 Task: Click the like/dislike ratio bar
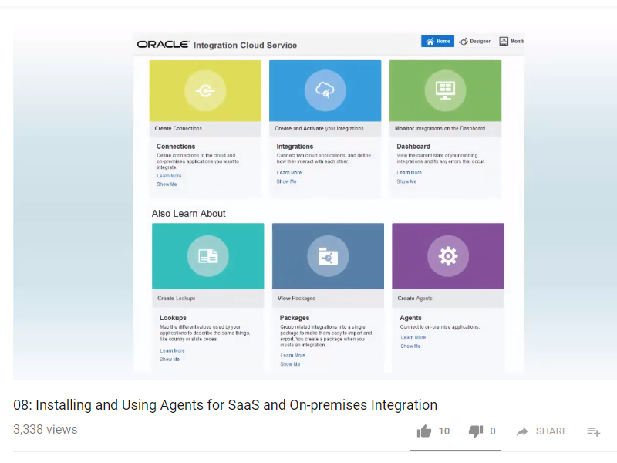click(x=456, y=451)
